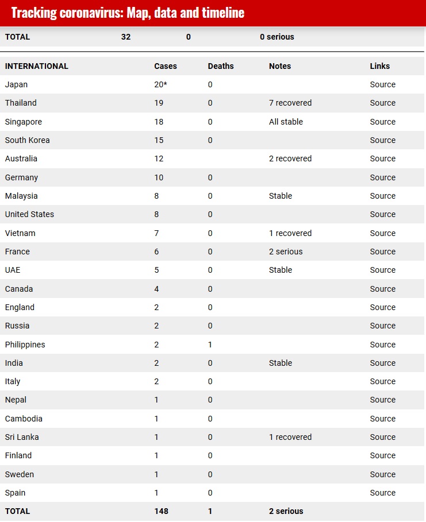Click the Source link in Singapore row

point(382,122)
